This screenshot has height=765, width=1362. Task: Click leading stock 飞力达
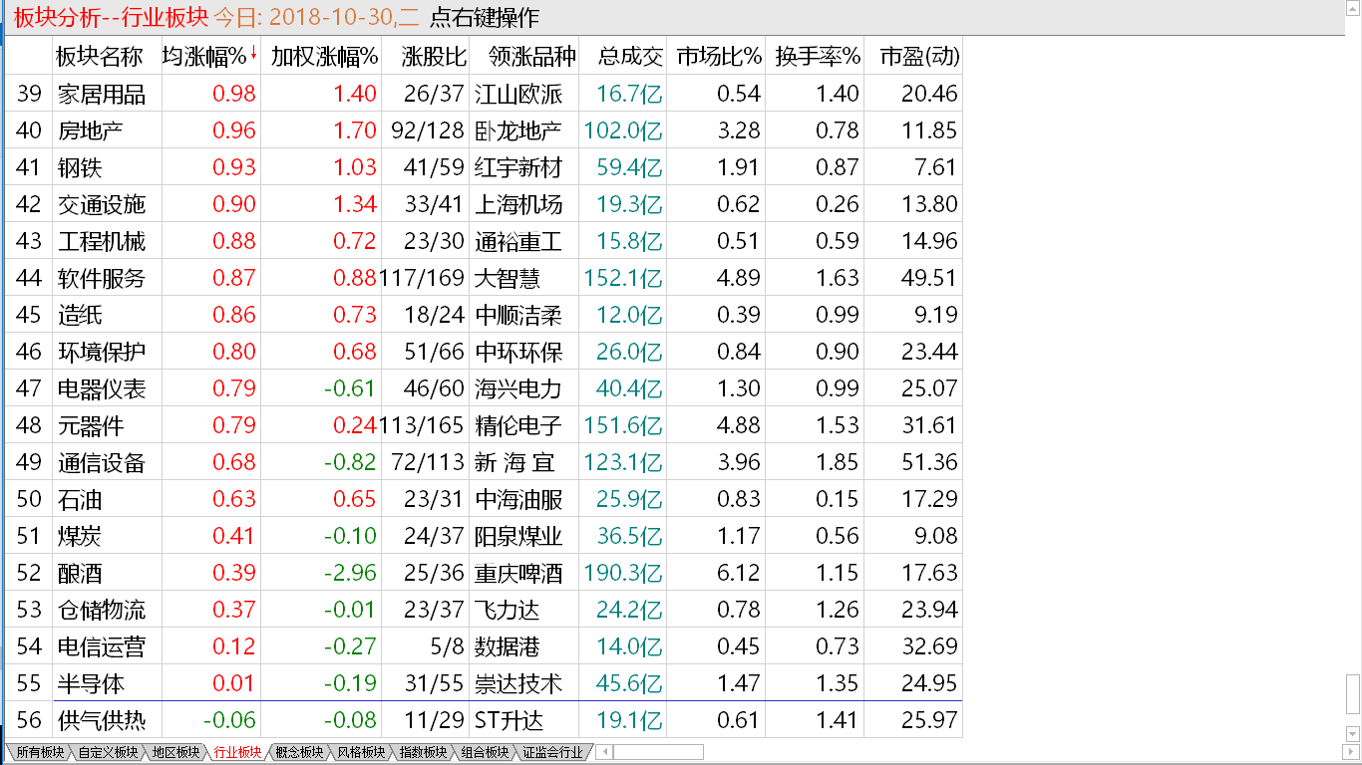(x=508, y=610)
